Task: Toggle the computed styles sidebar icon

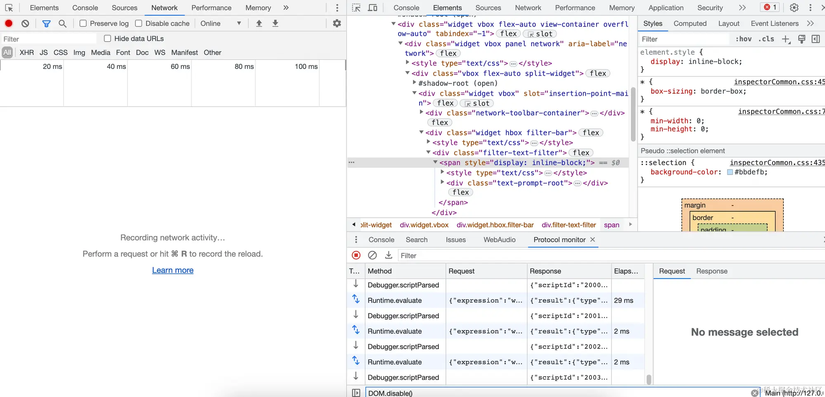Action: click(816, 39)
